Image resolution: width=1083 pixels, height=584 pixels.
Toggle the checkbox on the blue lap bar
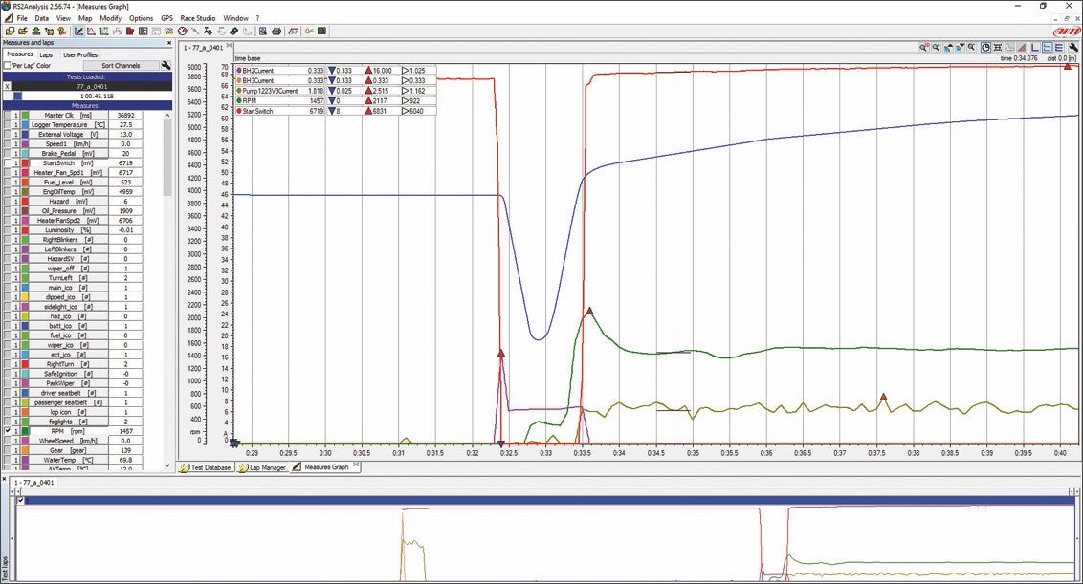click(x=21, y=500)
